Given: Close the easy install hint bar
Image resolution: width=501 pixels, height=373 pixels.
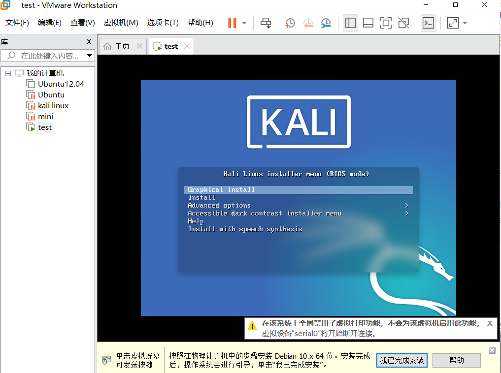Looking at the screenshot, I should pos(492,351).
